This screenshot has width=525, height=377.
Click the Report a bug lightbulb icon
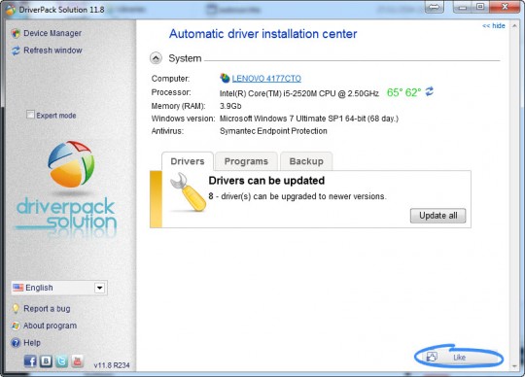coord(16,308)
